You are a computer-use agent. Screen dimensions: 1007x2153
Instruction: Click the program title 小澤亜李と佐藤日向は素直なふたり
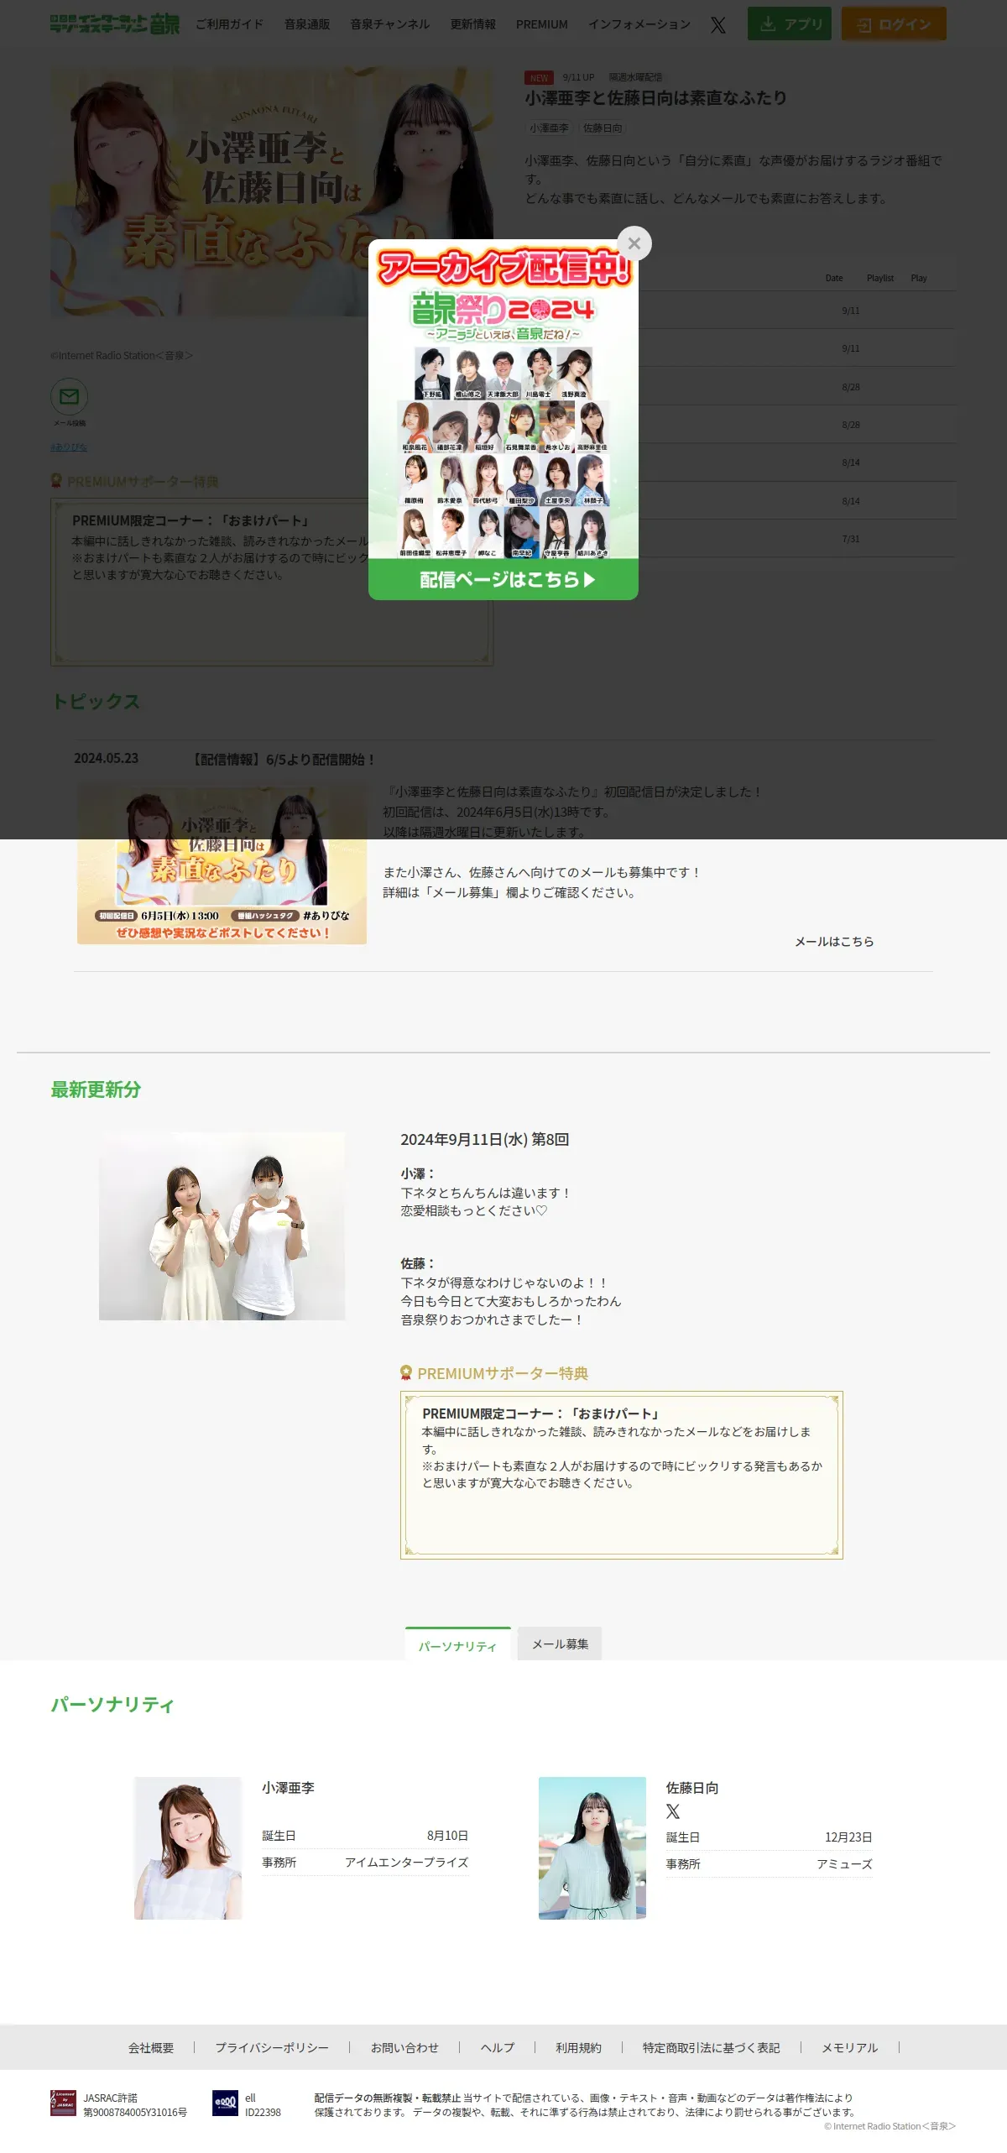click(656, 98)
